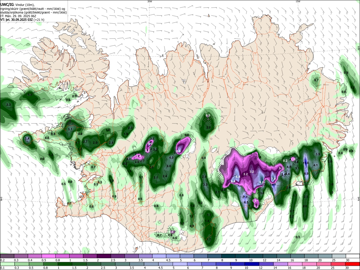360x270 pixels.
Task: Pick darkest purple snow swatch between 2 and 2.5
Action: [x=104, y=256]
